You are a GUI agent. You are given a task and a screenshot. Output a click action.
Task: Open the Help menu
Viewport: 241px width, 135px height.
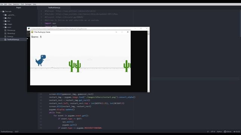pos(34,4)
